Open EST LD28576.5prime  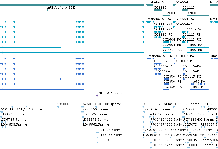[x=95, y=114]
